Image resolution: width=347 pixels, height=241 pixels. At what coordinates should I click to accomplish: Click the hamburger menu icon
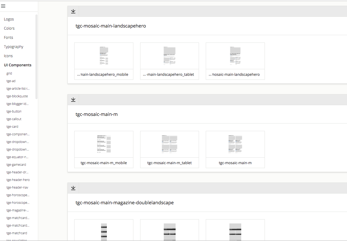(3, 6)
